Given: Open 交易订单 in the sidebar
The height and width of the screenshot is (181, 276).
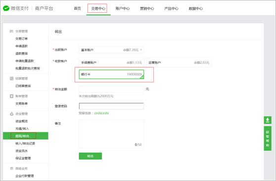Looking at the screenshot, I should 21,39.
